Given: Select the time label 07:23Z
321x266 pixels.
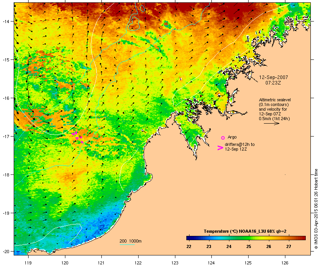Looking at the screenshot, I should (273, 83).
